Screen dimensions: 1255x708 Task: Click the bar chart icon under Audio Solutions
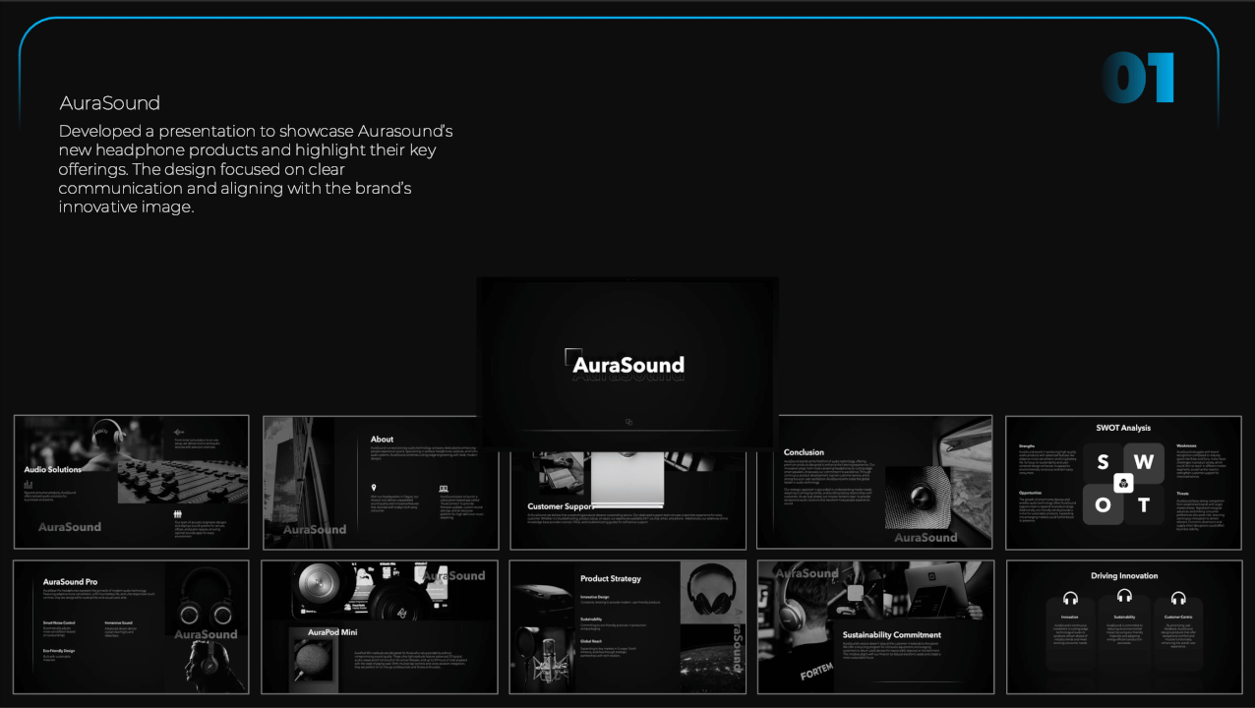pos(29,484)
